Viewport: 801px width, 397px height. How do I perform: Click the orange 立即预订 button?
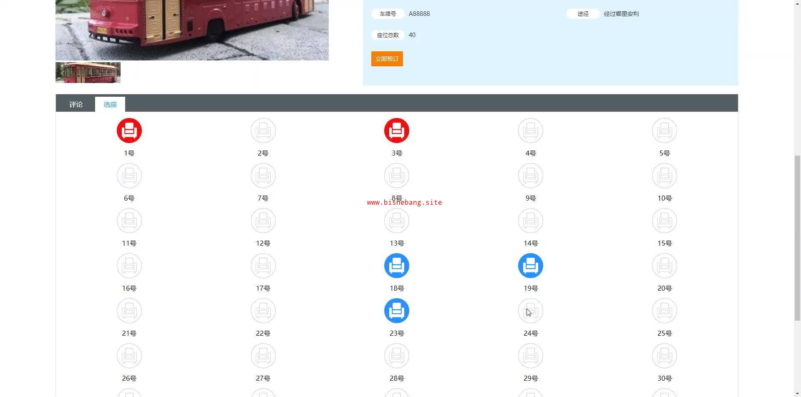(x=387, y=59)
